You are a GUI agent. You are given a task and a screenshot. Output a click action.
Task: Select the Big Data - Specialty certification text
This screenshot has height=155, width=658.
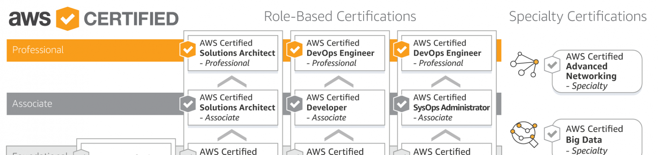click(594, 140)
